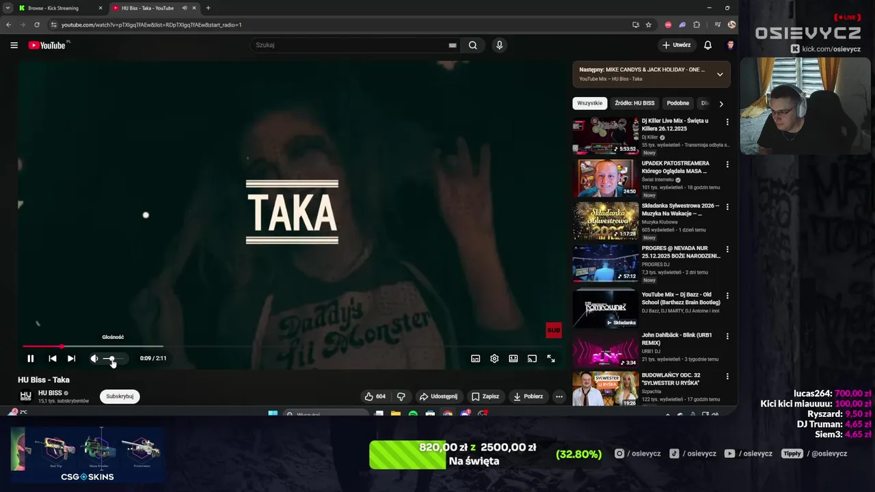Viewport: 875px width, 492px height.
Task: Download the video with Pobierz
Action: coord(528,396)
